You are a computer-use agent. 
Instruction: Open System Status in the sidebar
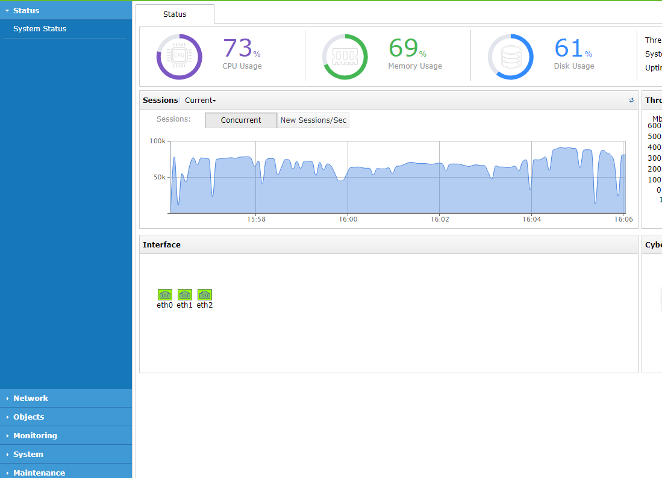40,28
